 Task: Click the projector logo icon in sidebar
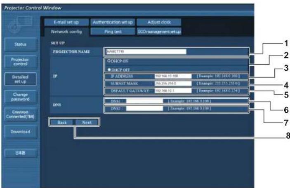pos(20,25)
